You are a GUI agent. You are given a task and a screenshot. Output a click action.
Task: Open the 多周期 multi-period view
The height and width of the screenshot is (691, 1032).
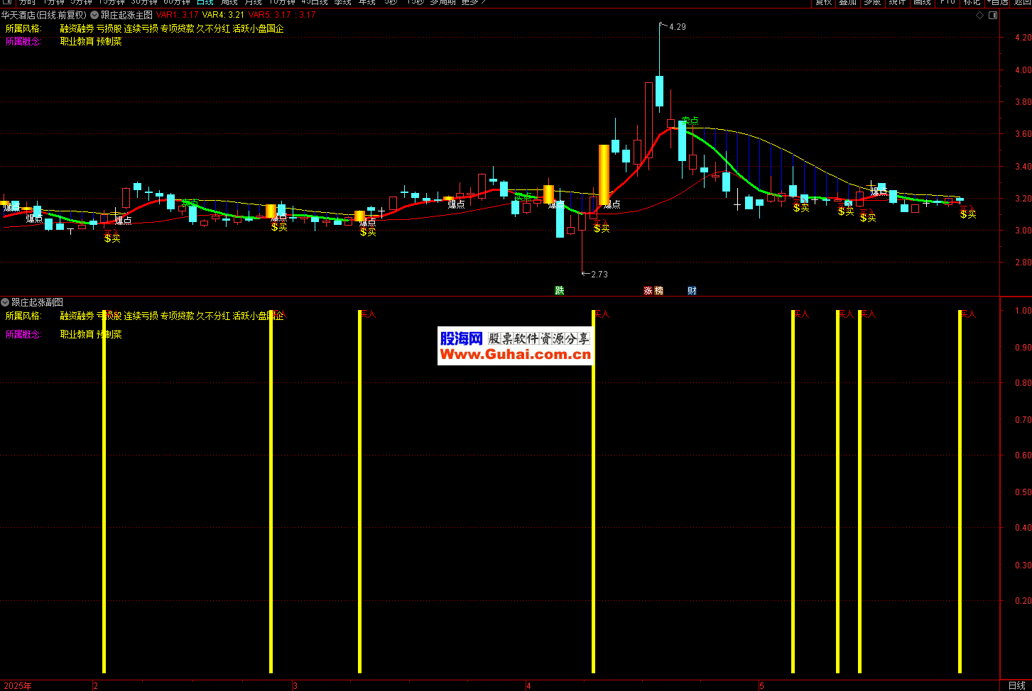click(442, 3)
